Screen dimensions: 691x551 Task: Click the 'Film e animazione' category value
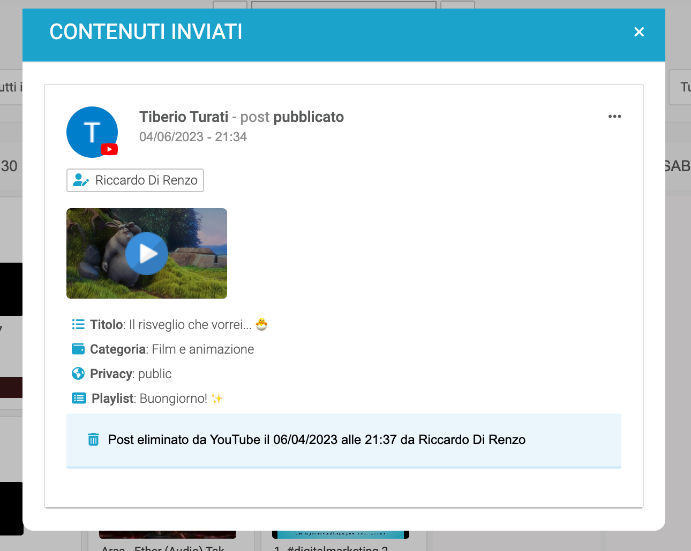pyautogui.click(x=202, y=349)
